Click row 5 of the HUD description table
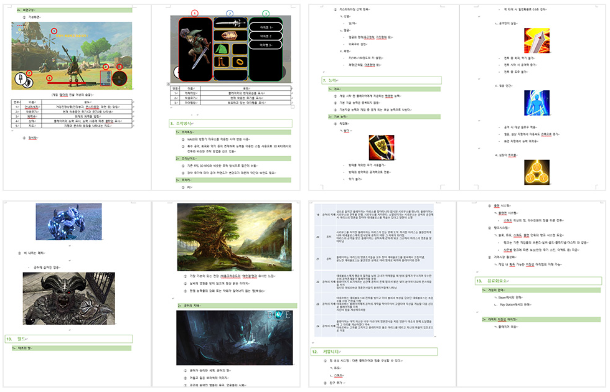The image size is (610, 392). tap(72, 126)
